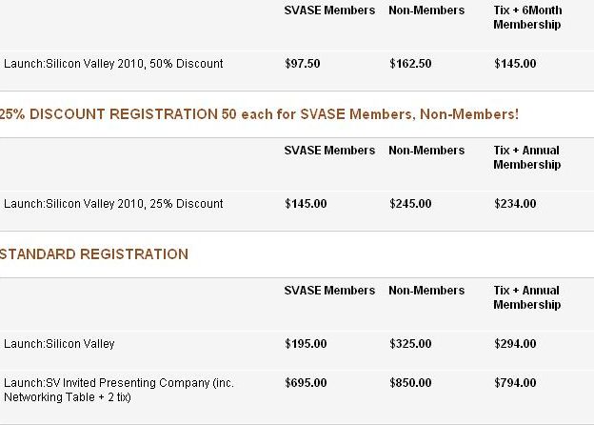Select the $162.50 non-member price
The height and width of the screenshot is (425, 594).
click(x=410, y=64)
